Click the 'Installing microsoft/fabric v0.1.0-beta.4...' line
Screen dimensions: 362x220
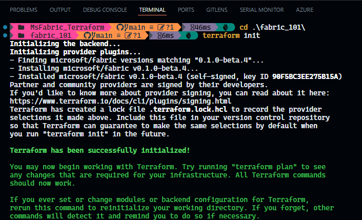click(x=104, y=68)
